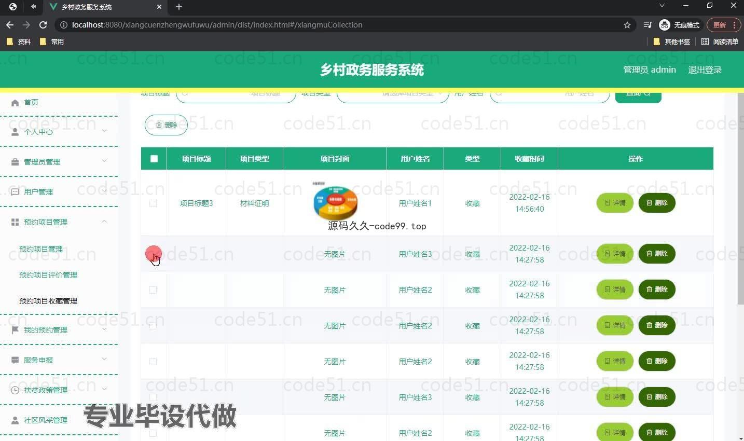Mute the tab using the speaker icon
The height and width of the screenshot is (441, 744).
[33, 7]
